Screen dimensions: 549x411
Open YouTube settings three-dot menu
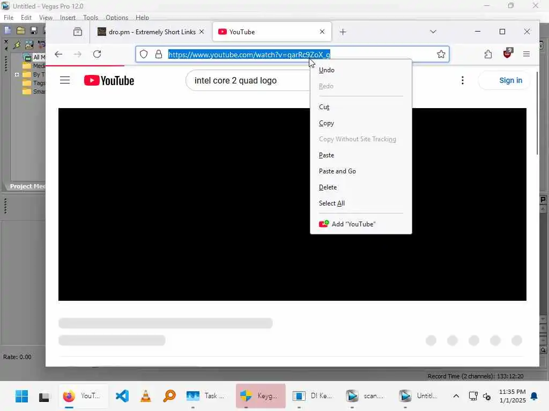click(x=463, y=80)
